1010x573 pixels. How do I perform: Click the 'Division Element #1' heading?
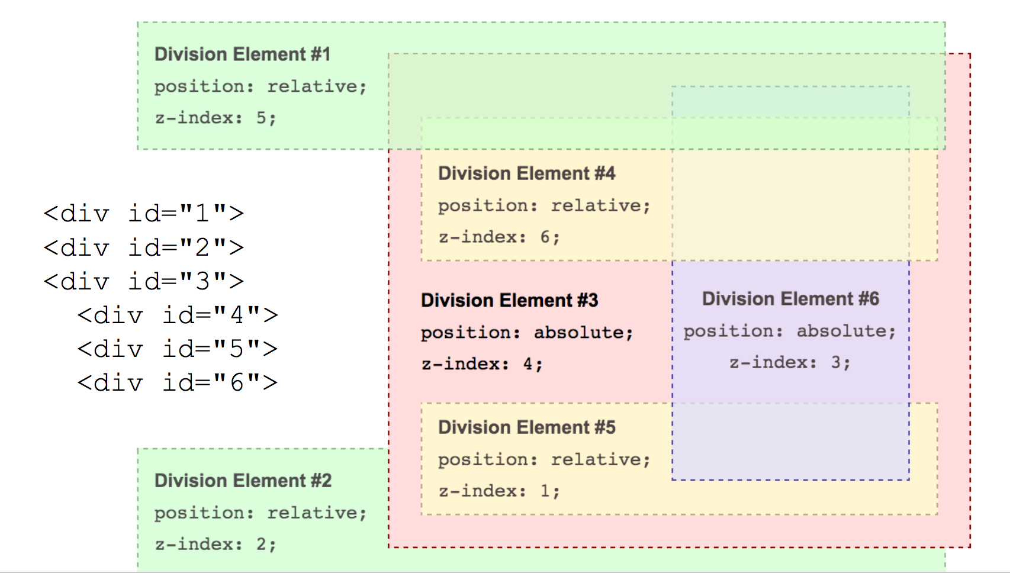click(242, 54)
